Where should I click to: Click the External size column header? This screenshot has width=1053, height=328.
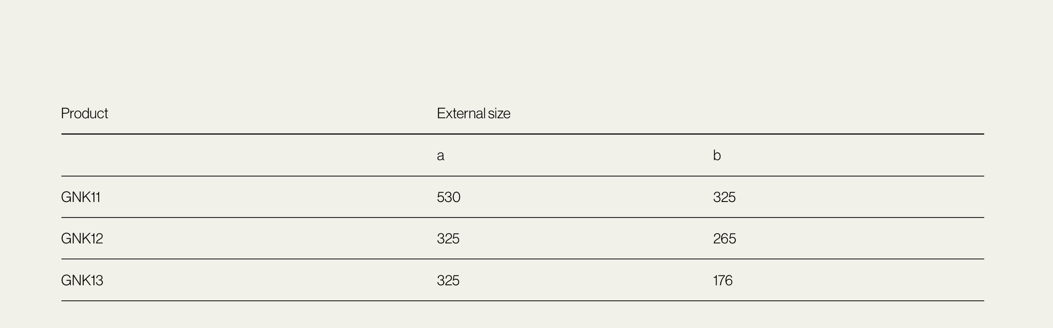pos(473,113)
